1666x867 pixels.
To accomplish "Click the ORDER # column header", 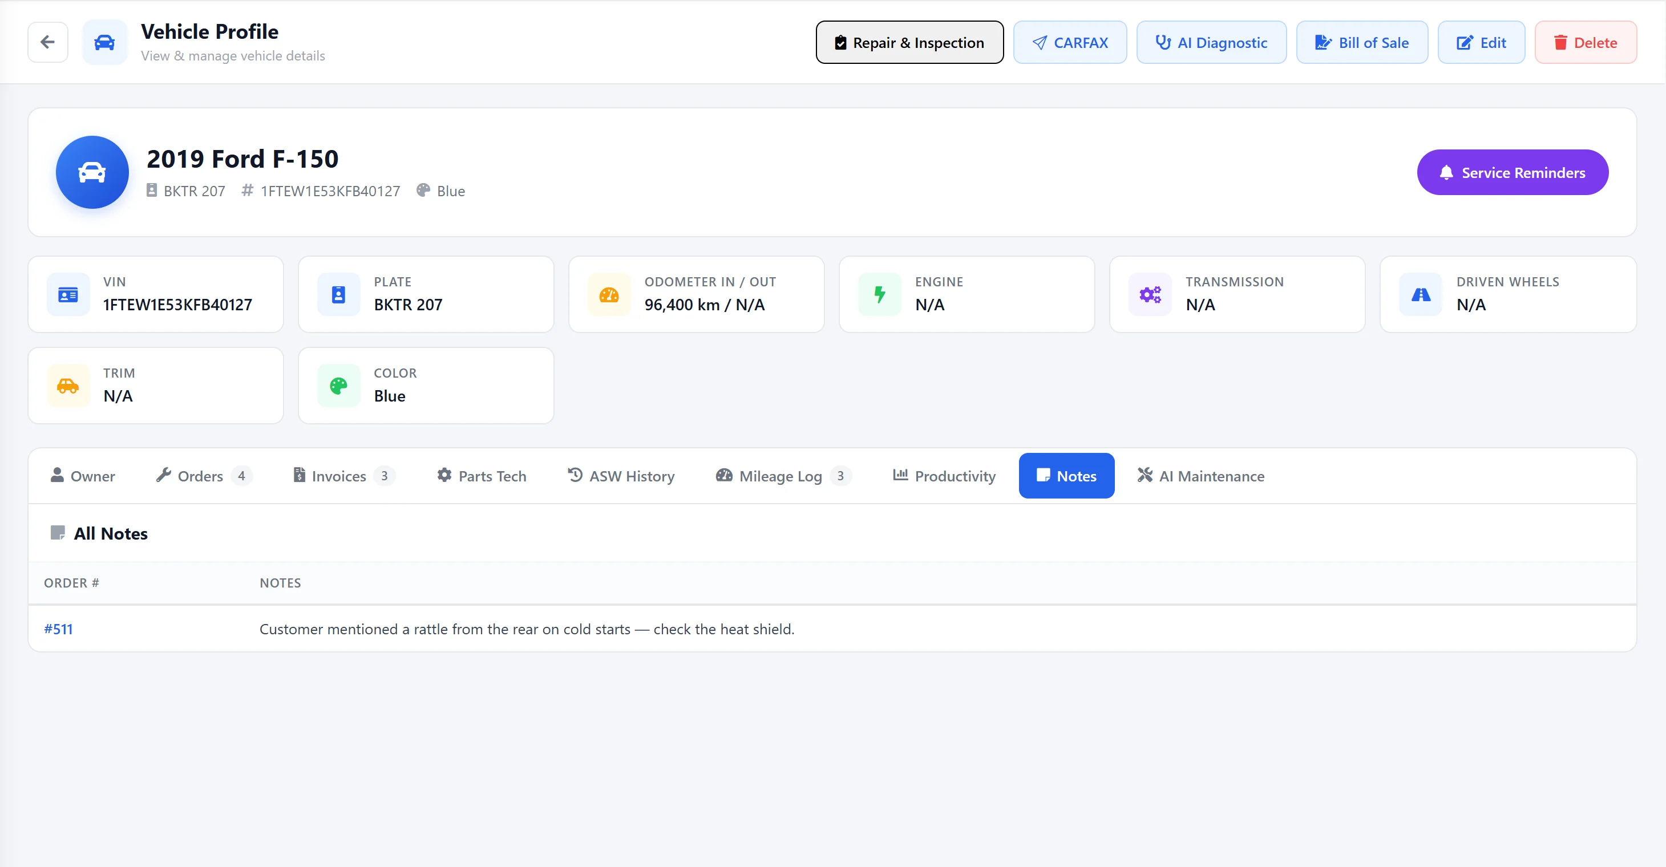I will click(71, 582).
